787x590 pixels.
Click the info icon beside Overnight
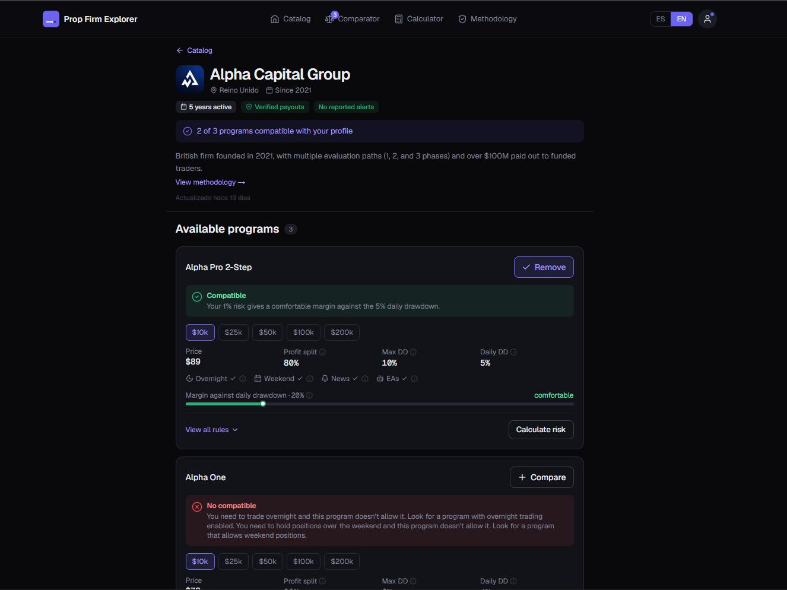coord(243,379)
